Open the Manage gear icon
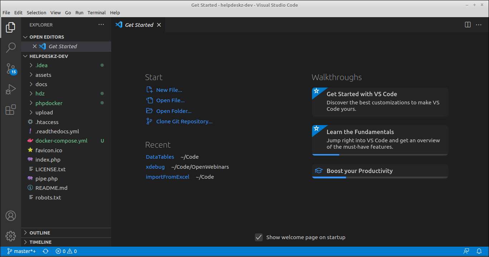This screenshot has width=489, height=257. tap(11, 236)
